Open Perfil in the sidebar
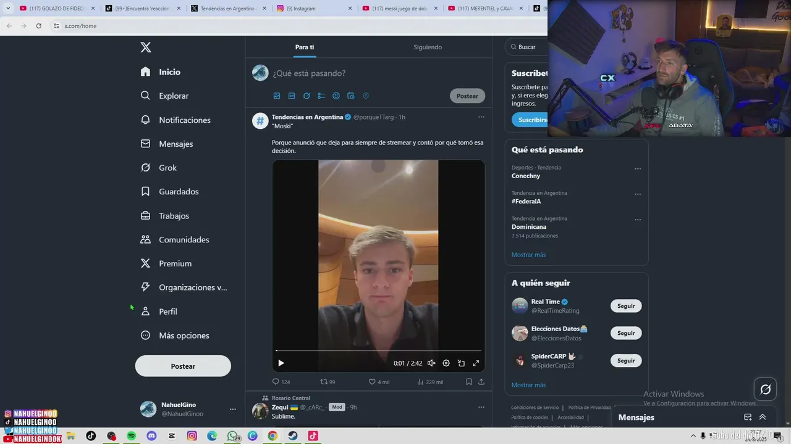Viewport: 791px width, 444px height. click(159, 311)
